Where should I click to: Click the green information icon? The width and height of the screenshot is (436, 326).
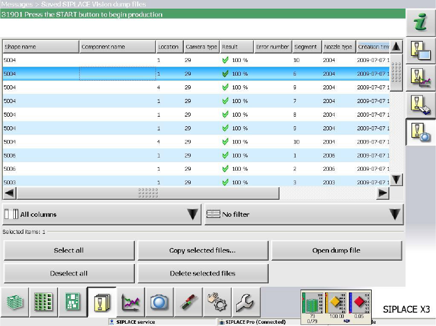[x=421, y=23]
